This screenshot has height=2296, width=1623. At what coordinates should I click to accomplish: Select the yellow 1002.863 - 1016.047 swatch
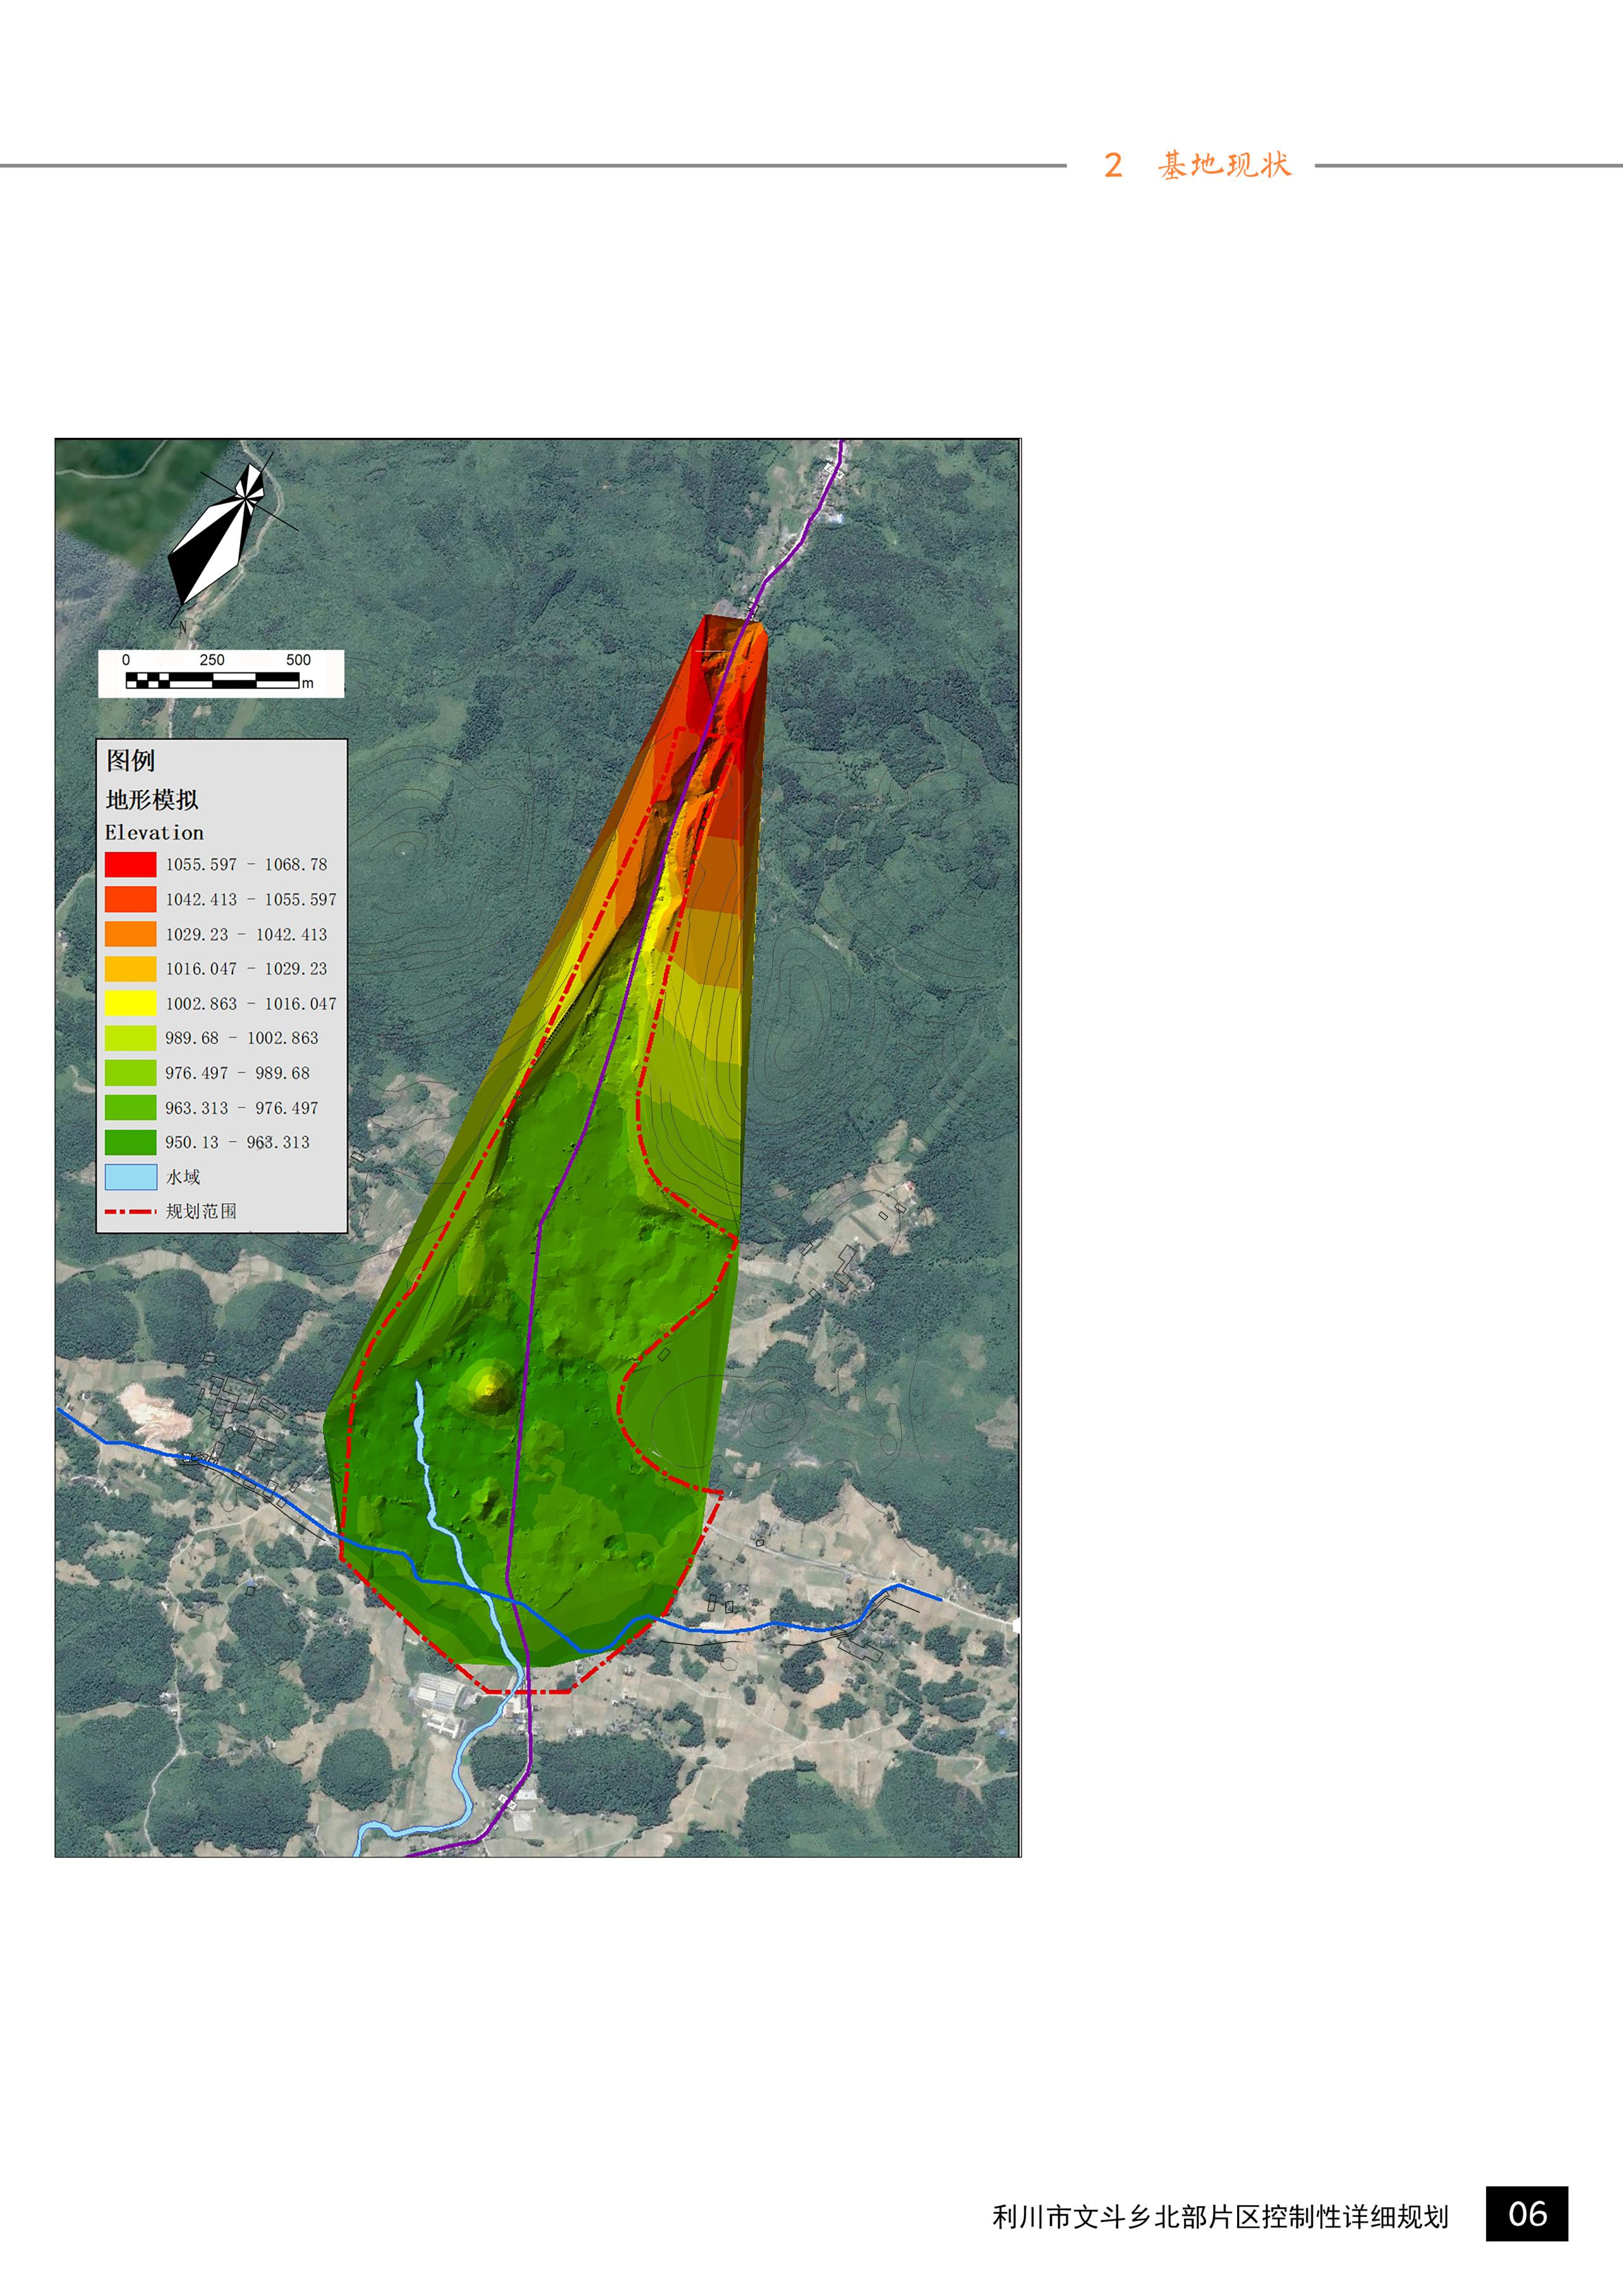pyautogui.click(x=130, y=1003)
